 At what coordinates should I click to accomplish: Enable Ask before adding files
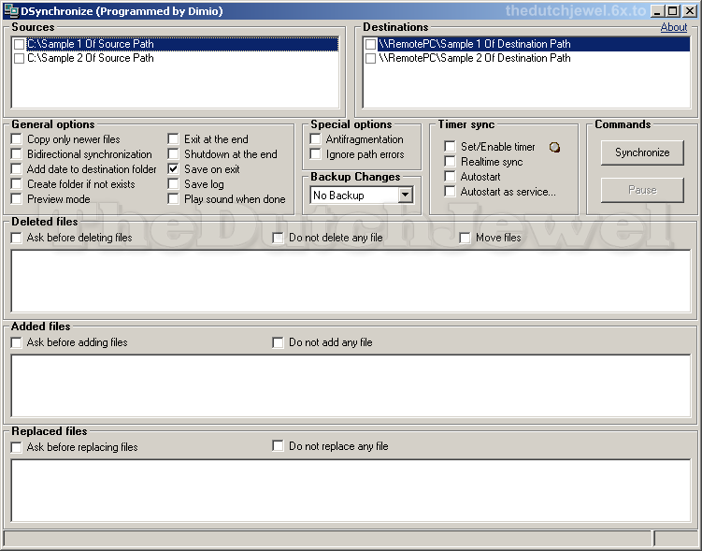pos(17,342)
